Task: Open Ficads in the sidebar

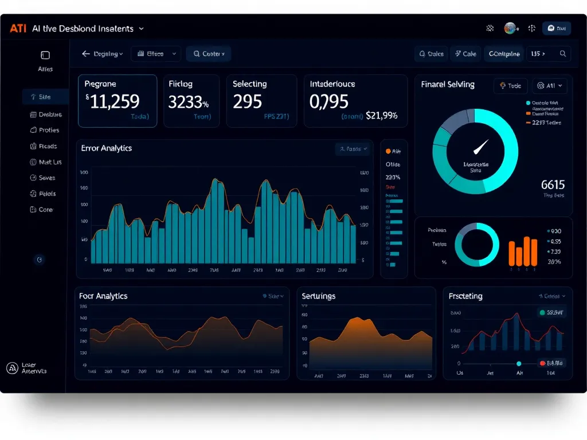Action: (44, 146)
